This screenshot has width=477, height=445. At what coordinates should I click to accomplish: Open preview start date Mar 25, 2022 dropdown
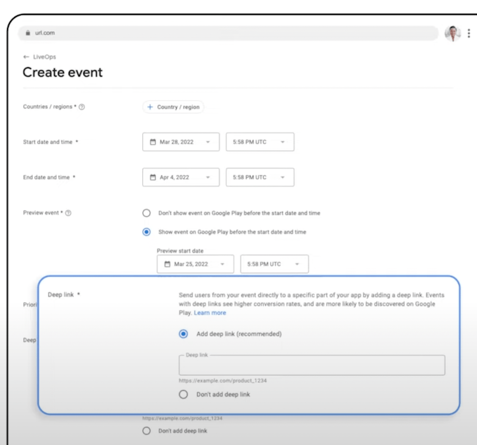coord(195,264)
